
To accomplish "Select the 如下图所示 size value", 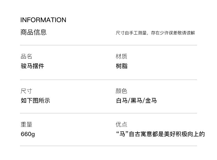I will click(35, 101).
